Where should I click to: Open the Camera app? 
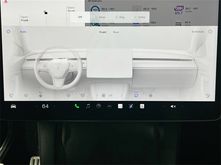(99, 106)
